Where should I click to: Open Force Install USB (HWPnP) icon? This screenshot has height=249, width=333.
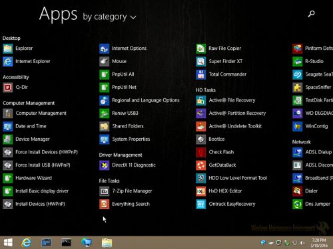(x=8, y=165)
